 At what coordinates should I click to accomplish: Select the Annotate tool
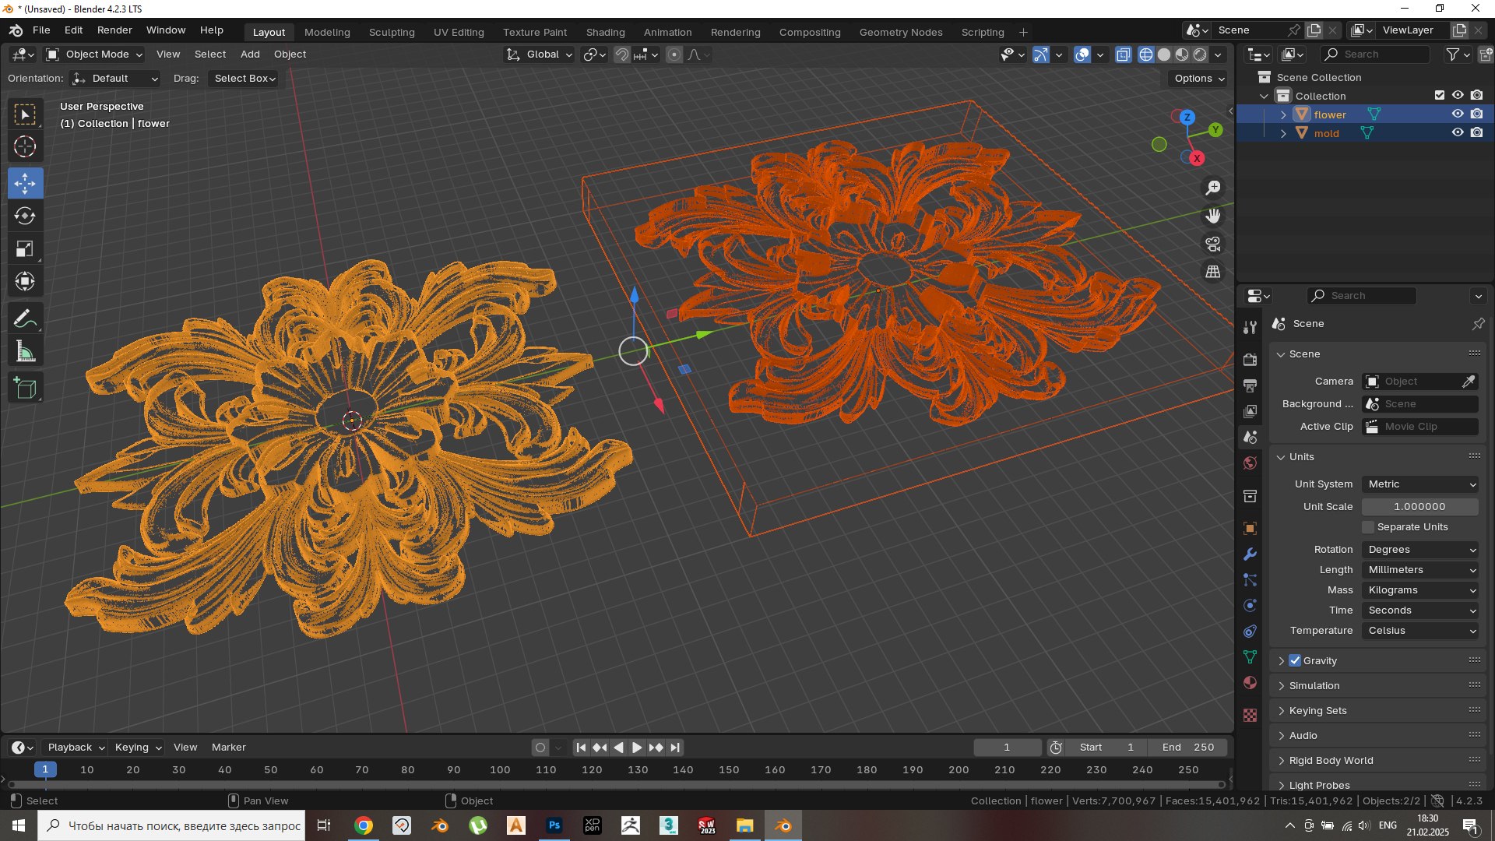[25, 319]
